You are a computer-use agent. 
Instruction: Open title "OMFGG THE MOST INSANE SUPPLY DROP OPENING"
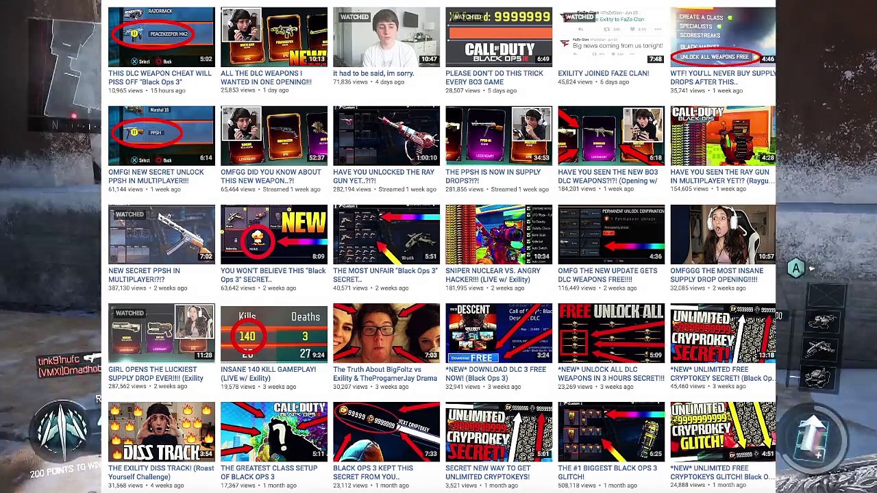tap(717, 275)
